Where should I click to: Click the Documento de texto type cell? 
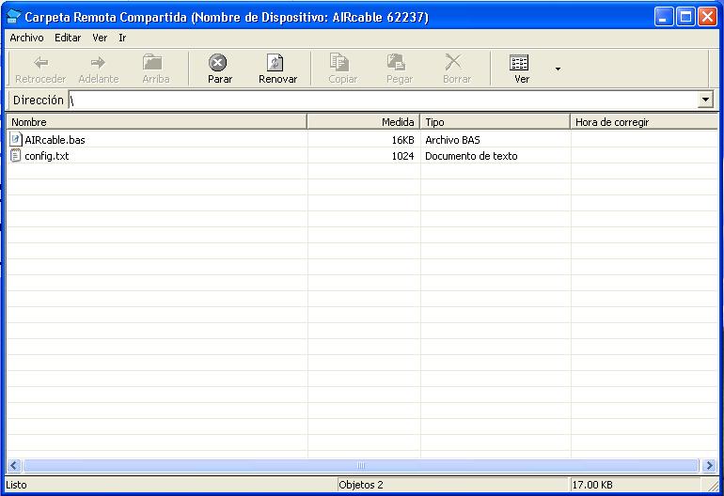(471, 156)
